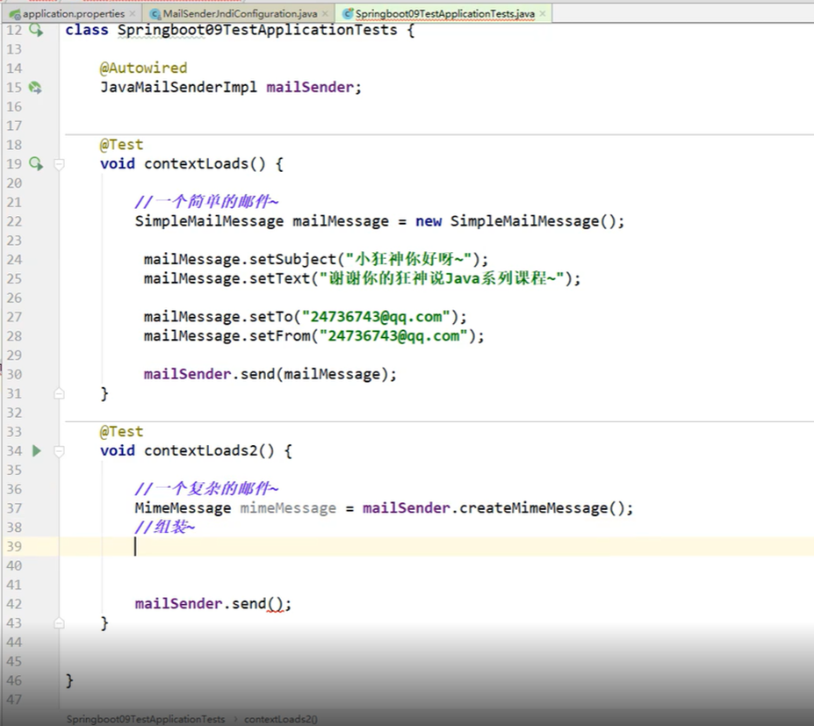
Task: Click the contextLoads2 method name
Action: pyautogui.click(x=201, y=450)
